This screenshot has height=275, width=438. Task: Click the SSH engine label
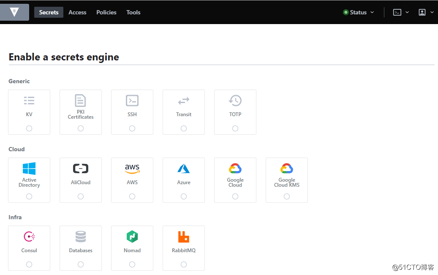[x=132, y=114]
